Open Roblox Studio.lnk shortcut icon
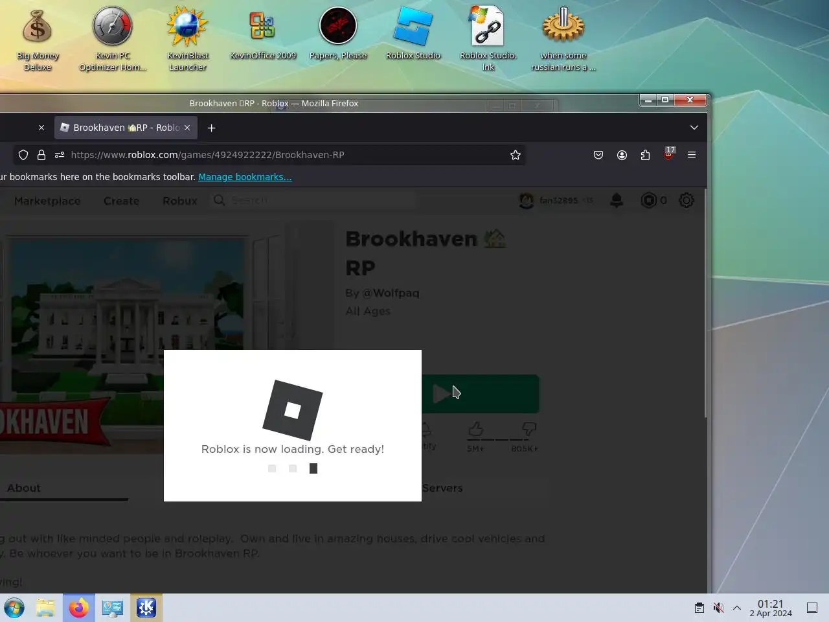 pos(488,40)
